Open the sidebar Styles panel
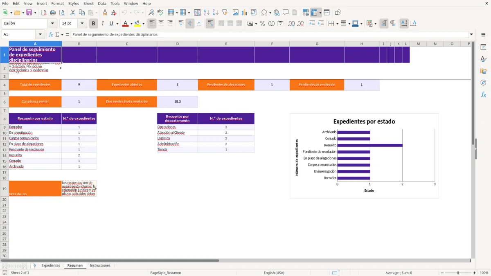 click(x=483, y=59)
